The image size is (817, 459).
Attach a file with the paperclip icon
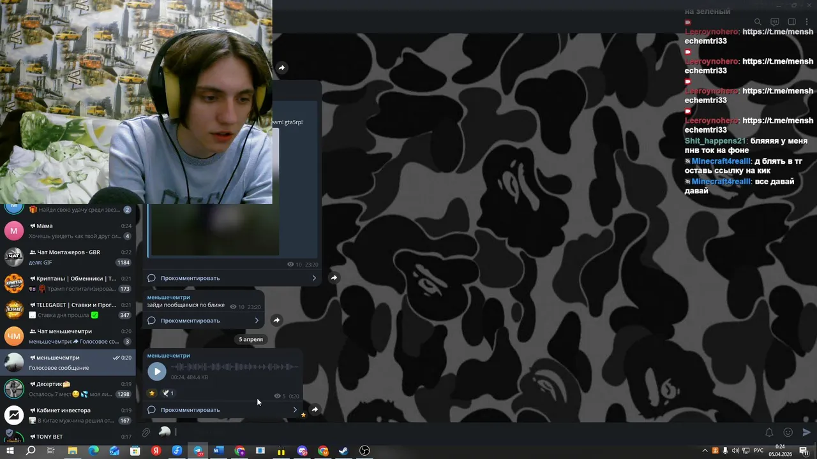(146, 432)
